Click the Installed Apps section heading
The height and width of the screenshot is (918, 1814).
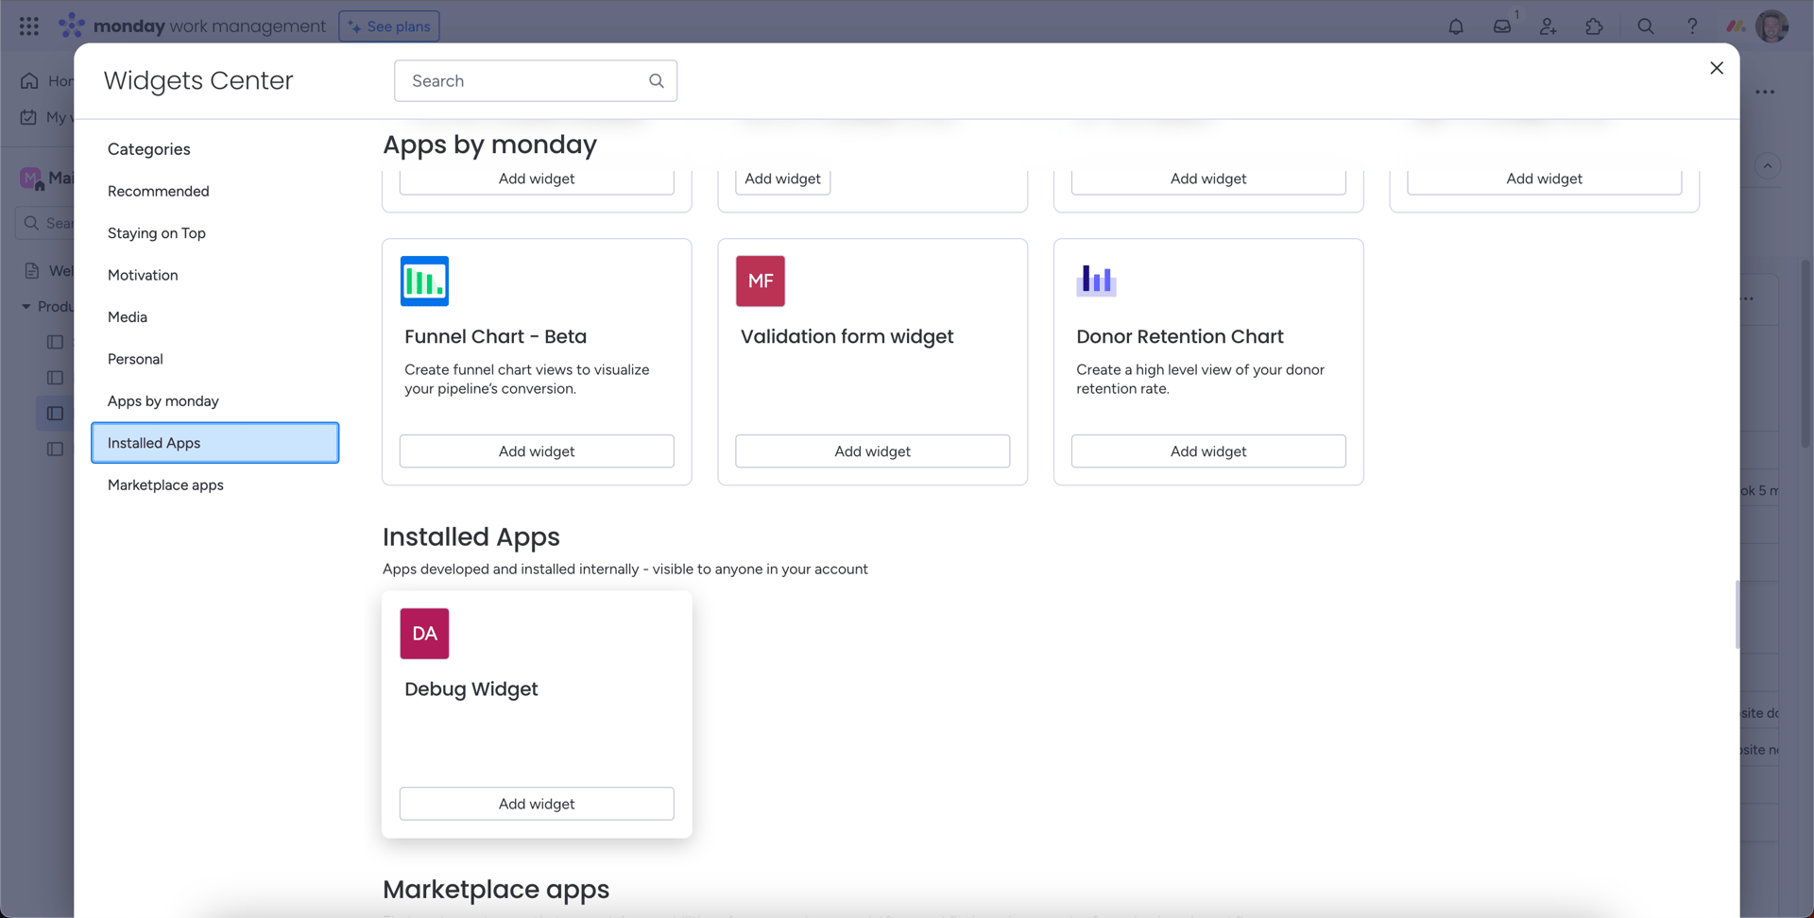point(471,537)
